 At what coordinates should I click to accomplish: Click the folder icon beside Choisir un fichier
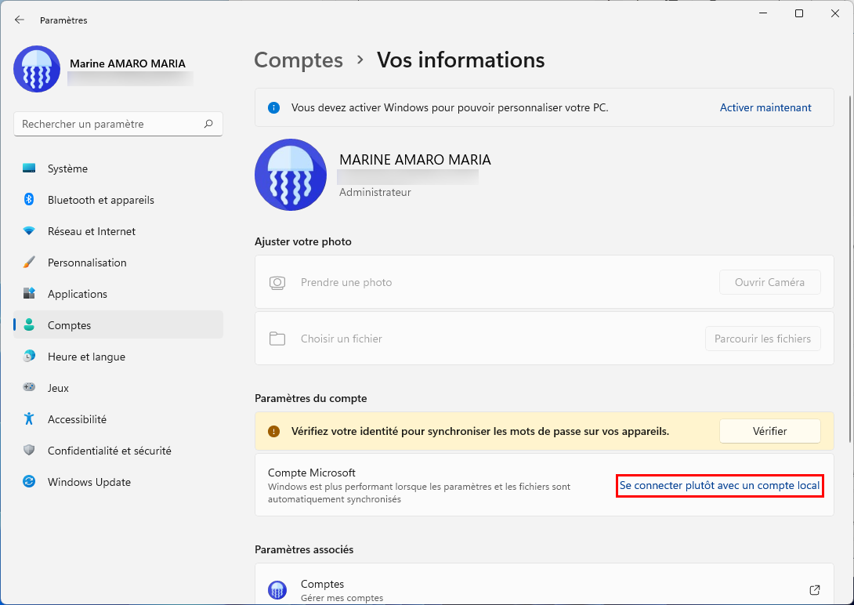click(x=277, y=339)
